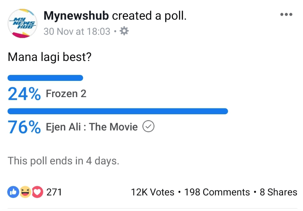Click the Mynewshub profile logo

pos(22,23)
